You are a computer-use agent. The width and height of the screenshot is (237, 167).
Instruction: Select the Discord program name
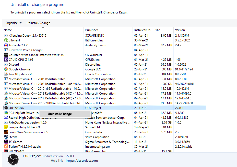point(14,65)
